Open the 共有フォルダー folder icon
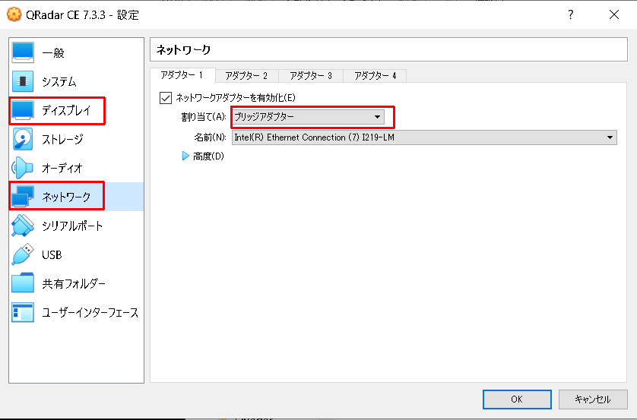This screenshot has height=420, width=637. click(23, 283)
